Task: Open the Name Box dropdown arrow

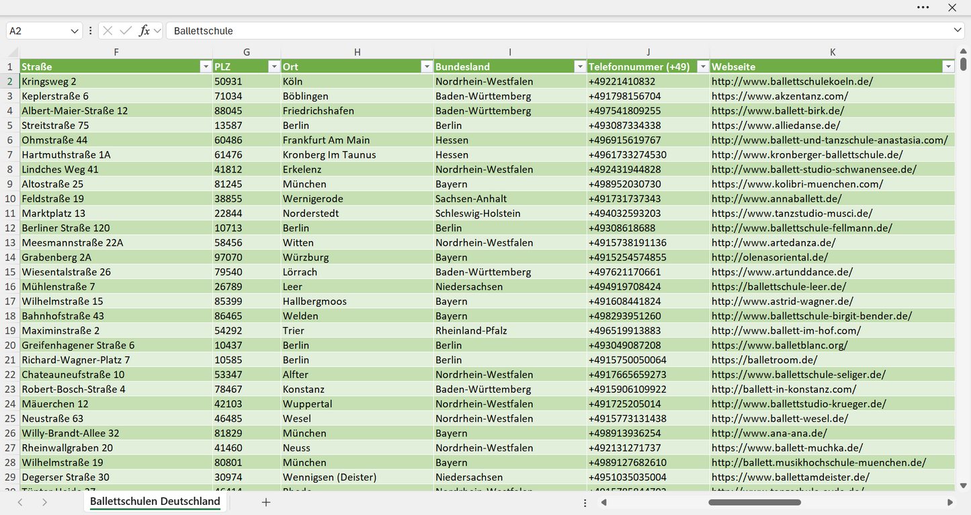Action: pos(74,31)
